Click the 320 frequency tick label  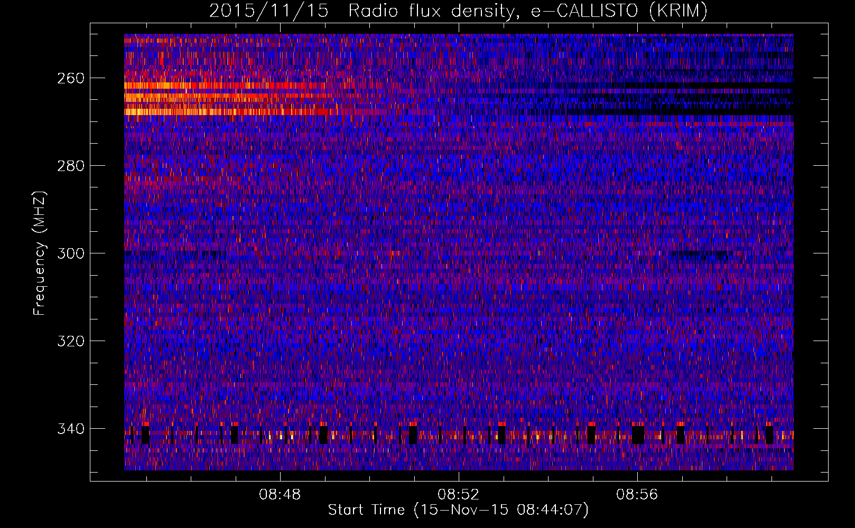pyautogui.click(x=70, y=341)
